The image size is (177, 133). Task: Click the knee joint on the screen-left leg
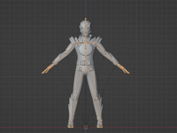[x=75, y=98]
